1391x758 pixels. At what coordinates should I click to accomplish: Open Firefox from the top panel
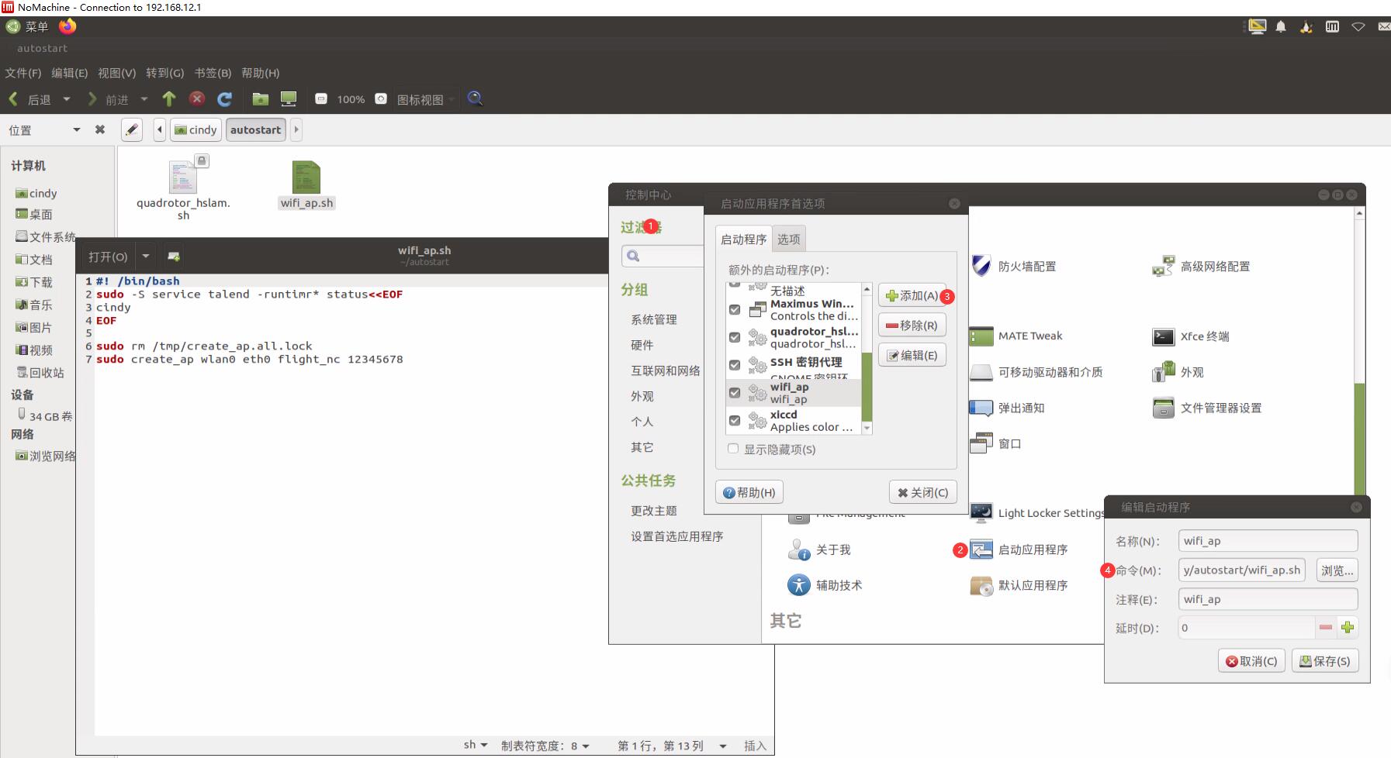click(x=67, y=26)
